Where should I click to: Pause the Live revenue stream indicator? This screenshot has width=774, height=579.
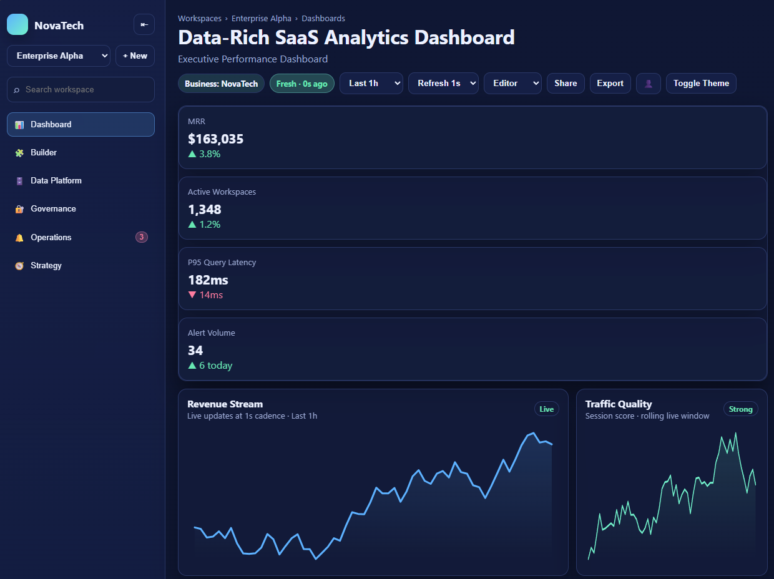point(546,409)
